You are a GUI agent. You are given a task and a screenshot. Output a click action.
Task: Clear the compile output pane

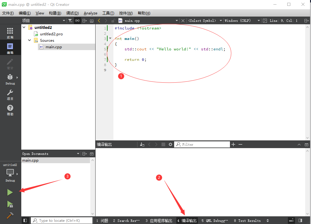142,144
